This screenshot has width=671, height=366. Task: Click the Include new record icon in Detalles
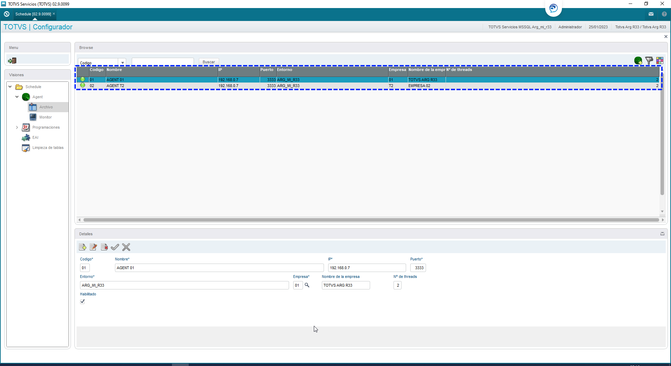coord(83,247)
